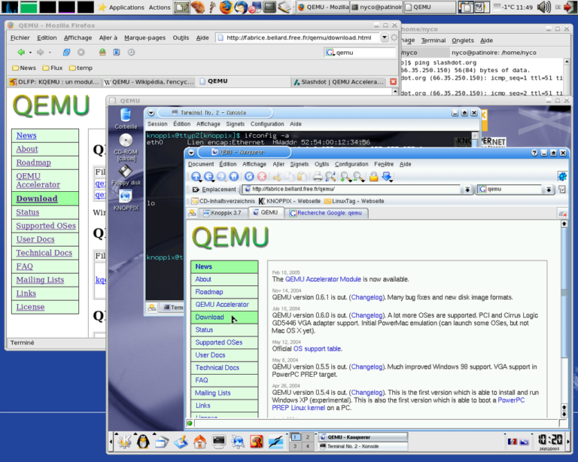Open the Firefox URL bar dropdown arrow
This screenshot has height=462, width=578.
tap(384, 37)
